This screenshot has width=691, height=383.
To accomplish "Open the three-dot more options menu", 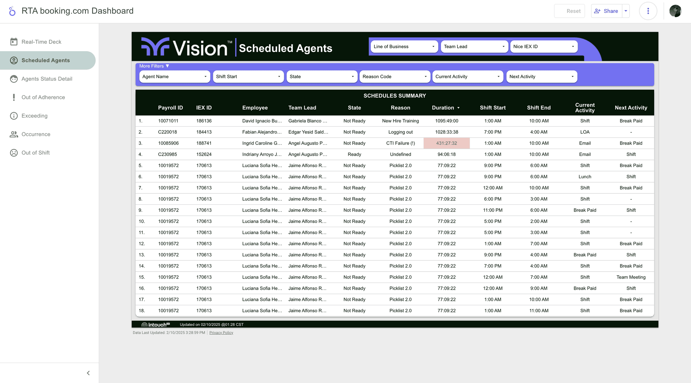I will 648,11.
